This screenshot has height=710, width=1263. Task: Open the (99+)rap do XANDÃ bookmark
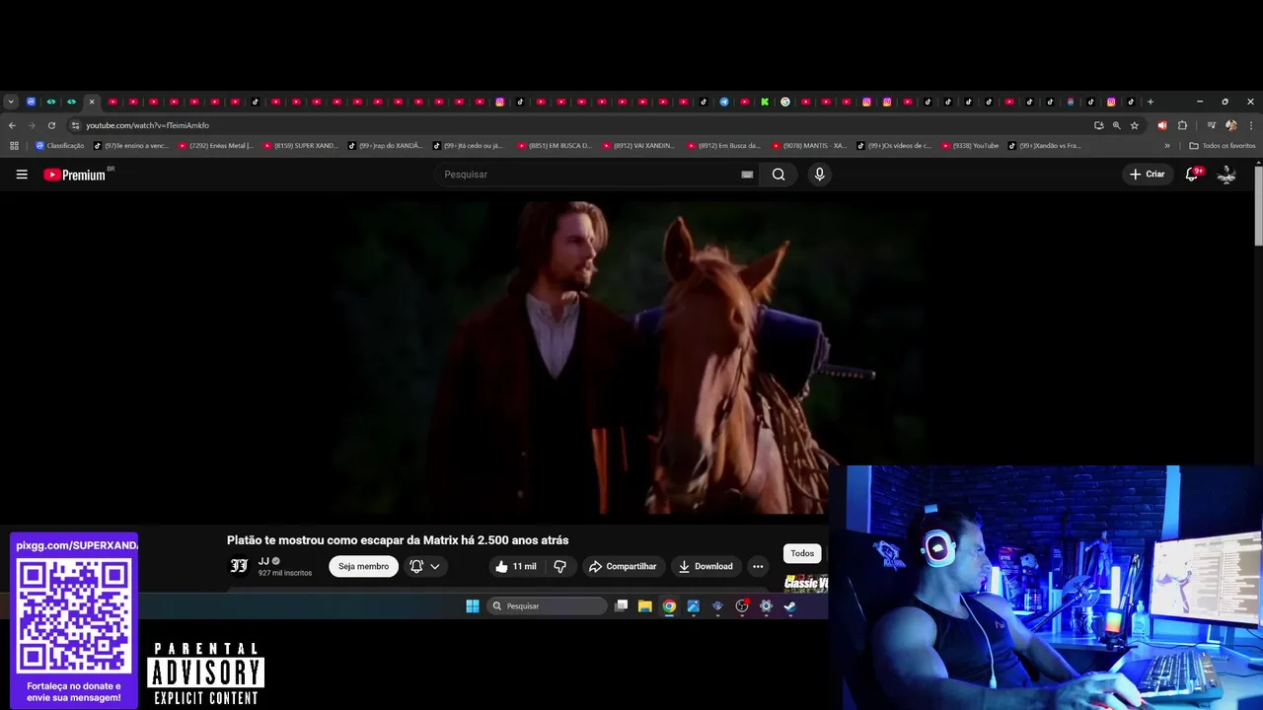tap(385, 146)
